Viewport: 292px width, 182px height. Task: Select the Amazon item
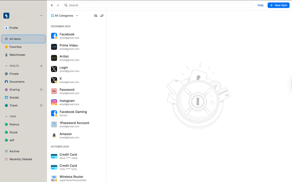77,135
